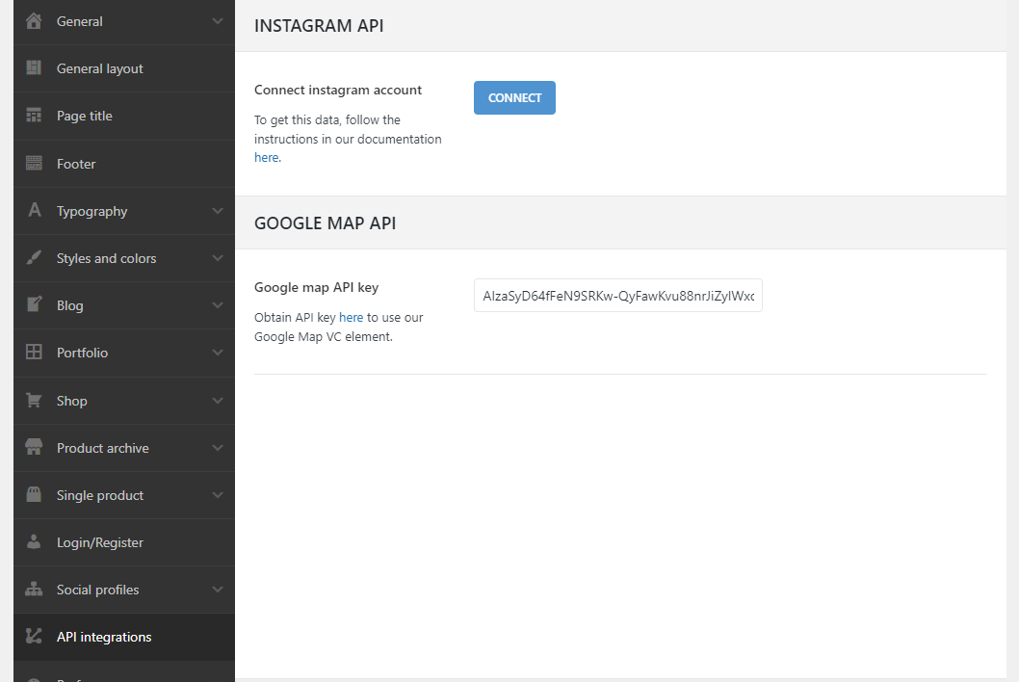
Task: Connect the Instagram account with CONNECT button
Action: (514, 97)
